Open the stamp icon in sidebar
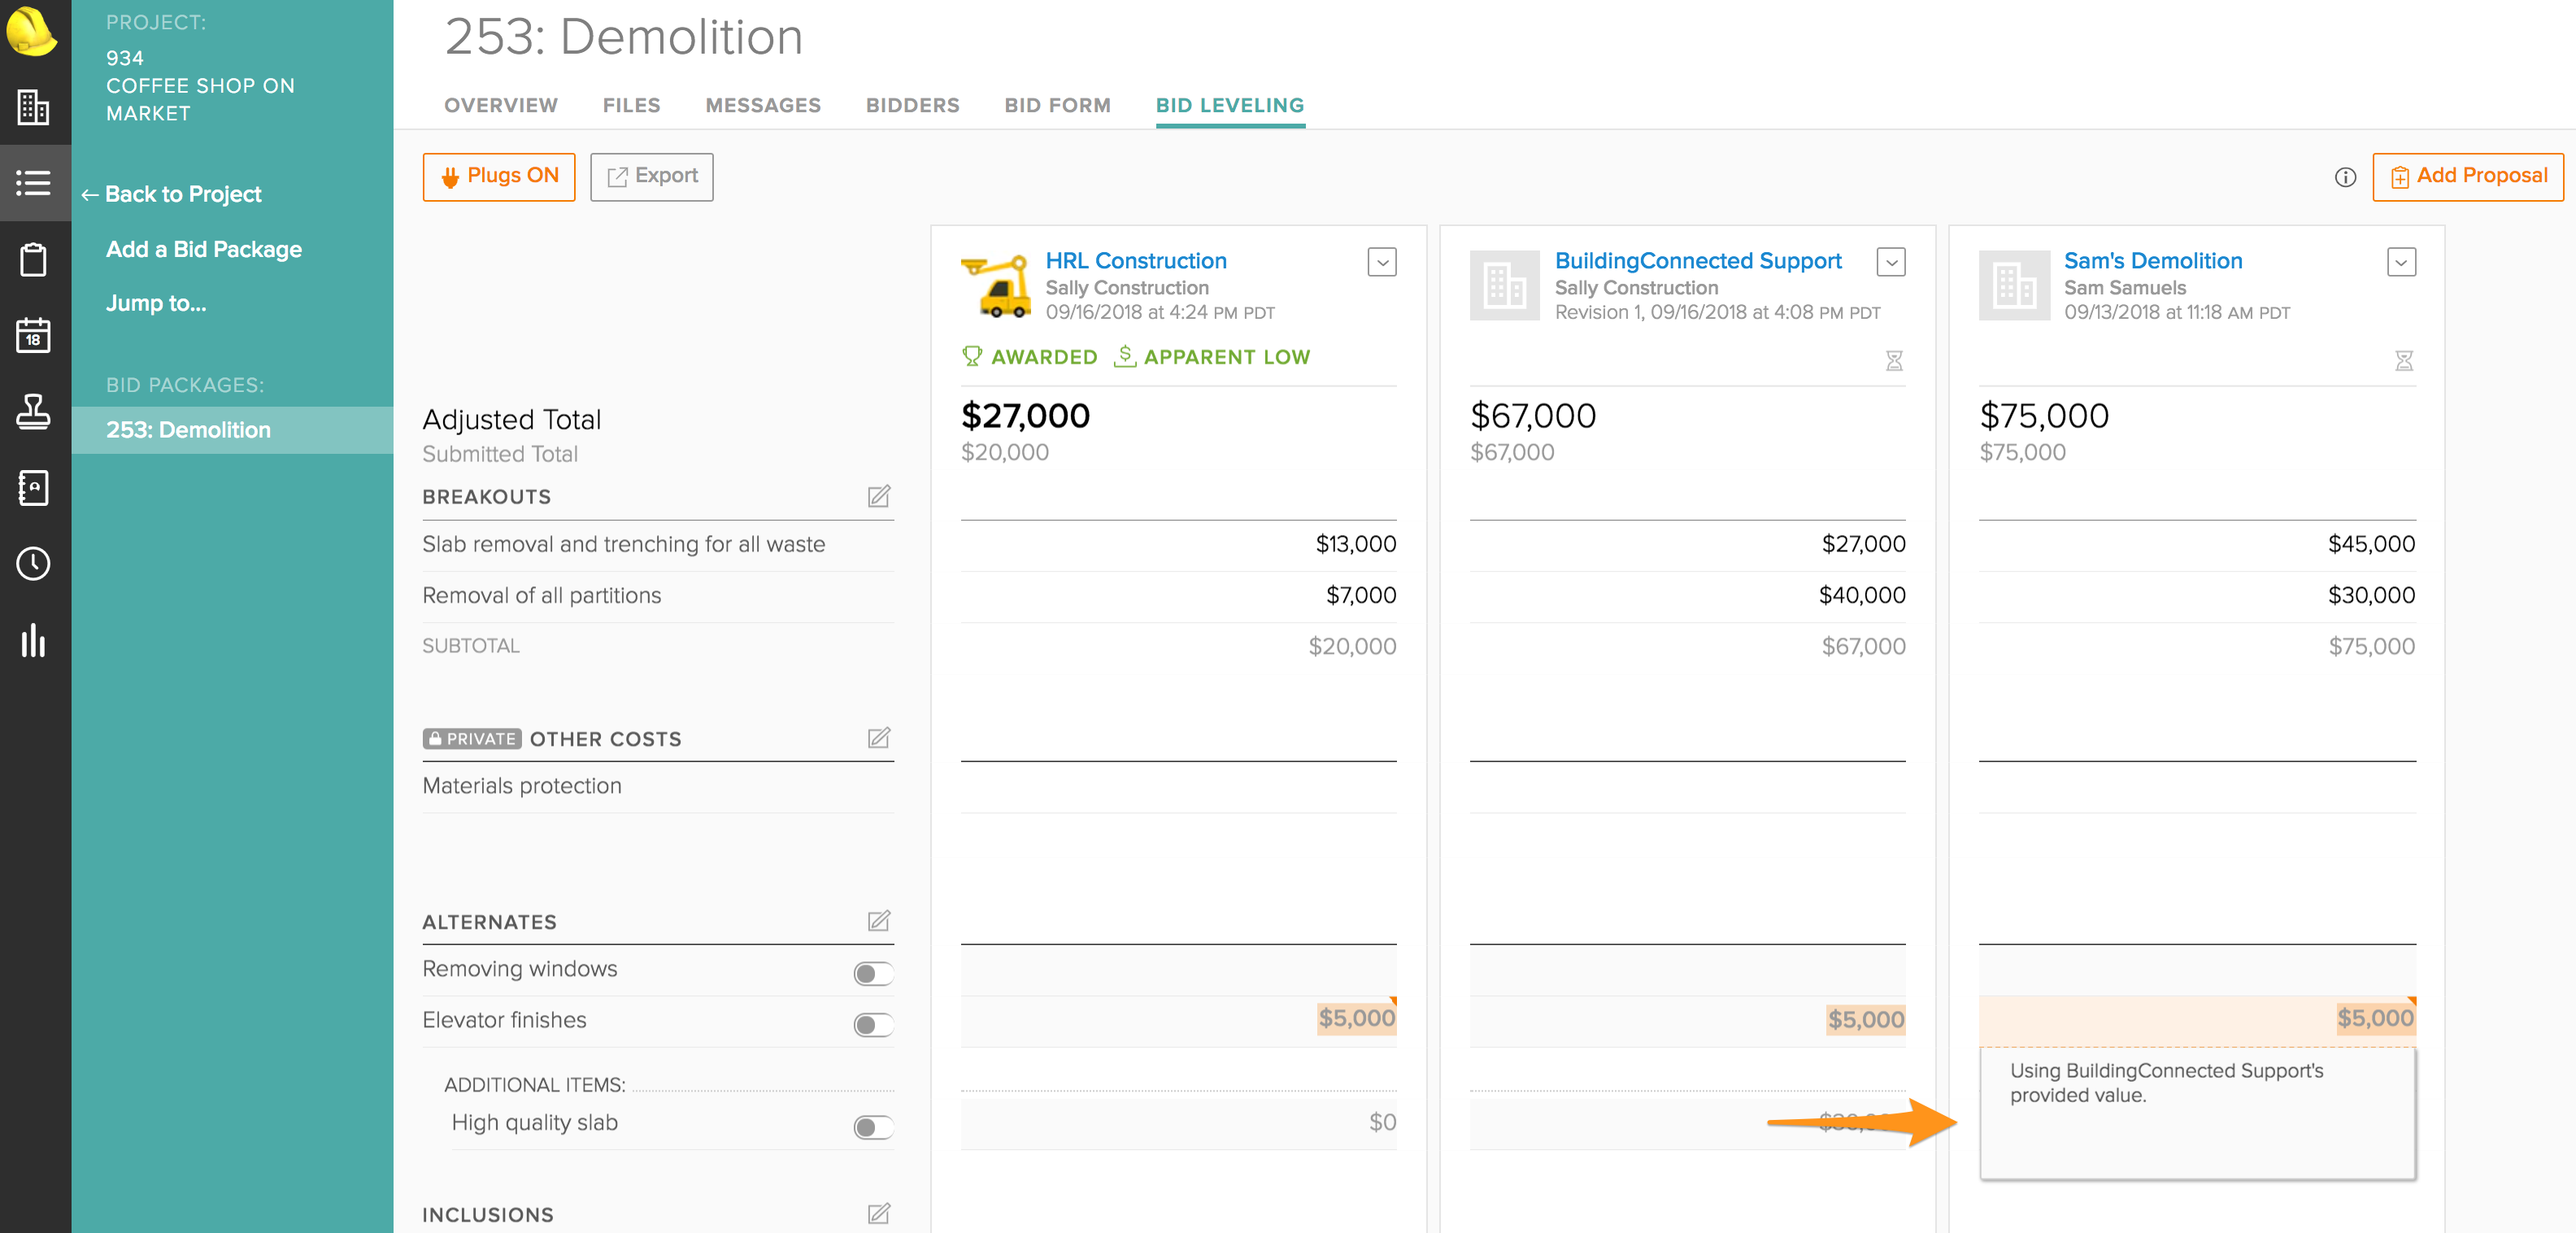 pyautogui.click(x=33, y=411)
